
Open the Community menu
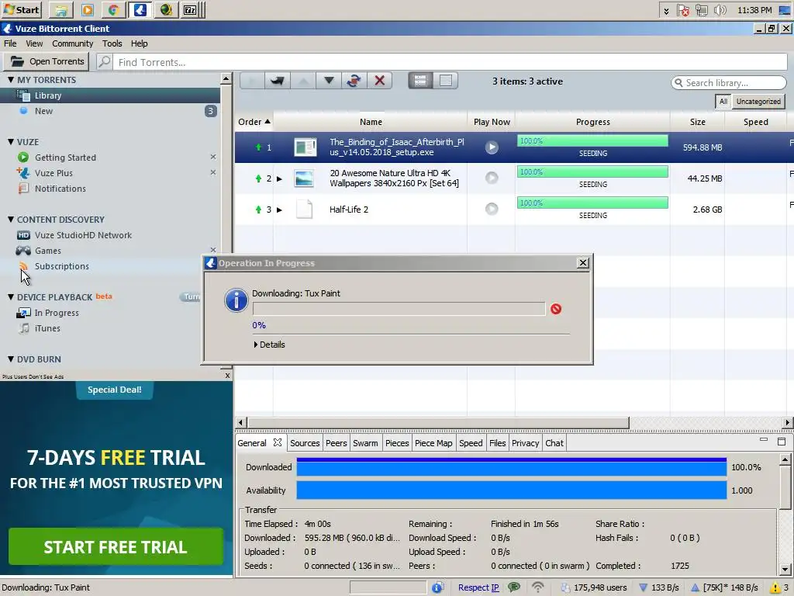pos(72,43)
